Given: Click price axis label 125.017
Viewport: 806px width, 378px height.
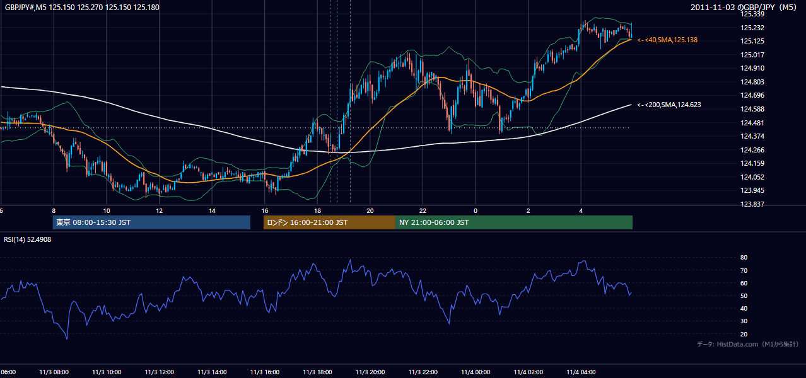Looking at the screenshot, I should click(x=752, y=55).
